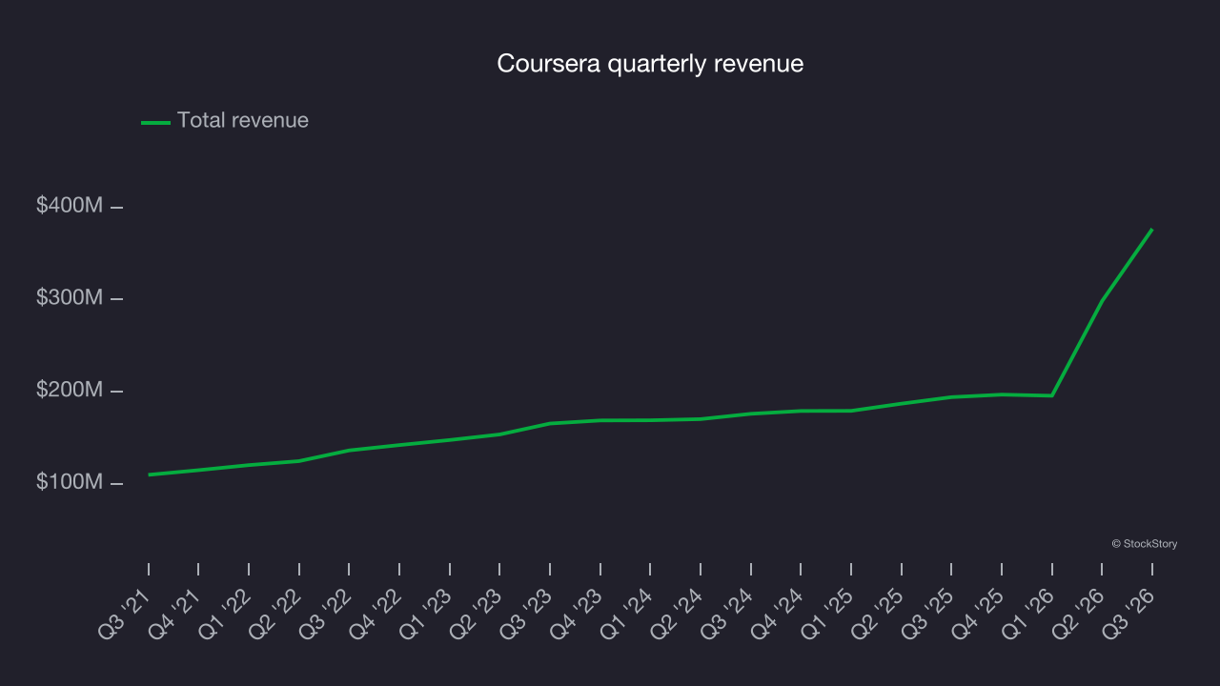This screenshot has height=686, width=1220.
Task: Click the Q2 '24 x-axis label
Action: (x=677, y=613)
